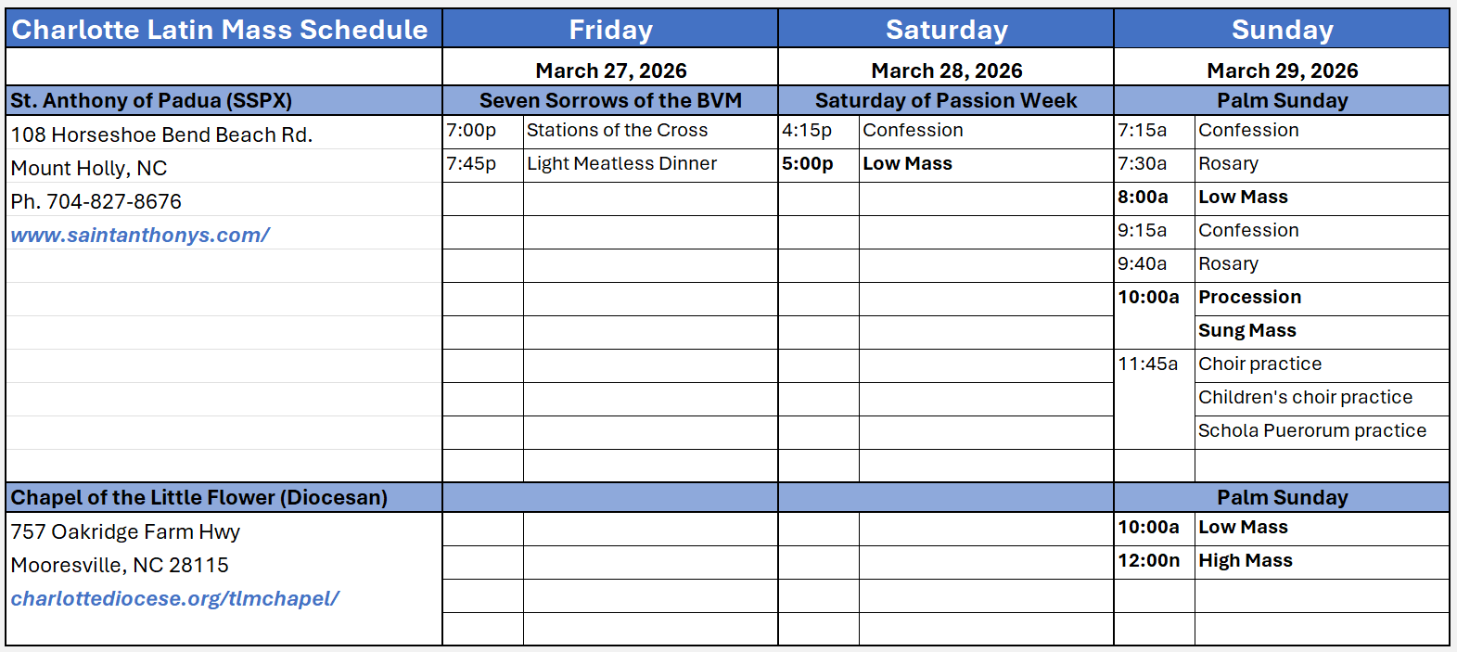1457x652 pixels.
Task: Select the phone number 704-827-8676 cell
Action: [96, 202]
